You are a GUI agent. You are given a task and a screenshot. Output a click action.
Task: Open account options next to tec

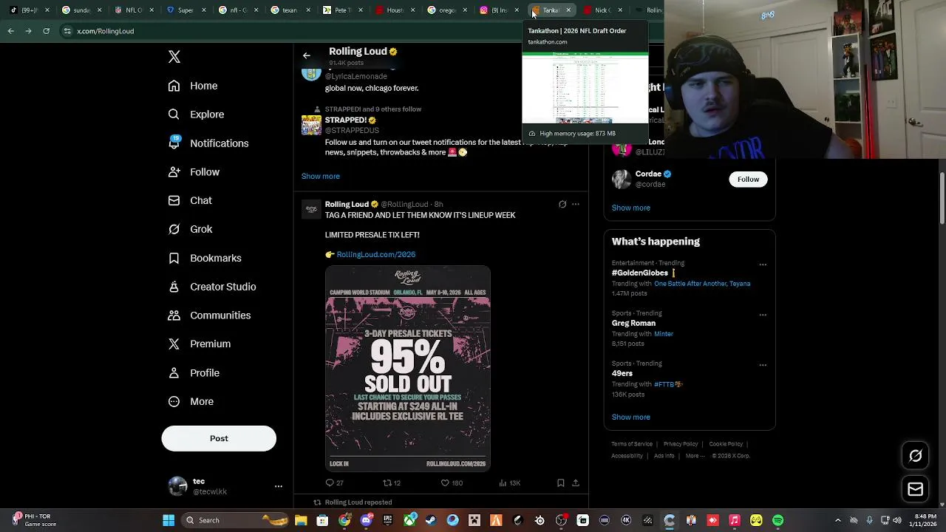pos(279,486)
